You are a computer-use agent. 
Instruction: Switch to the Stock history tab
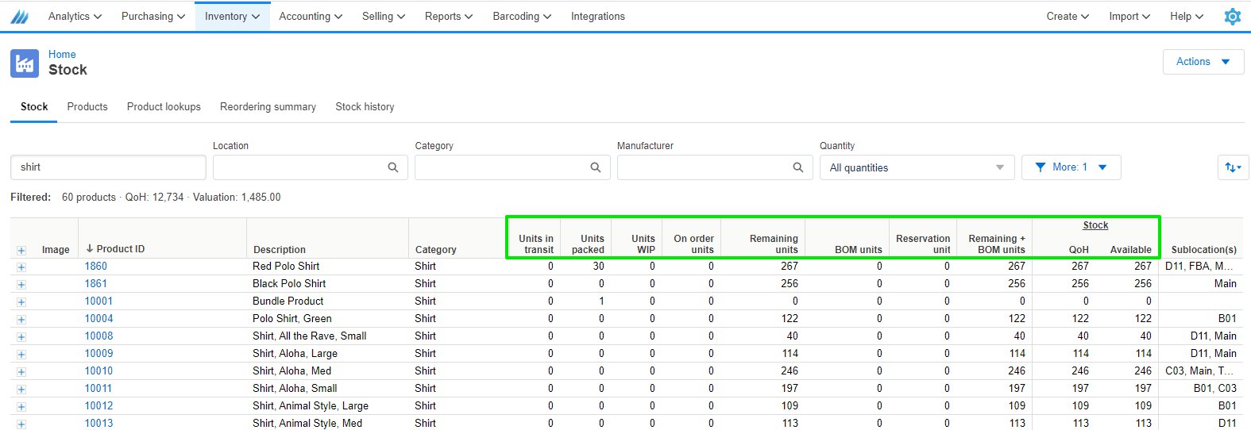click(365, 106)
